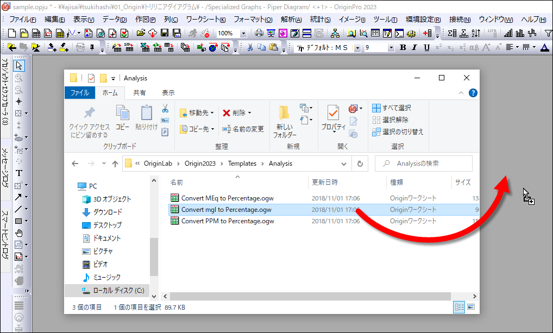Screen dimensions: 553x333
Task: Switch Explorer to large icons view
Action: (471, 307)
